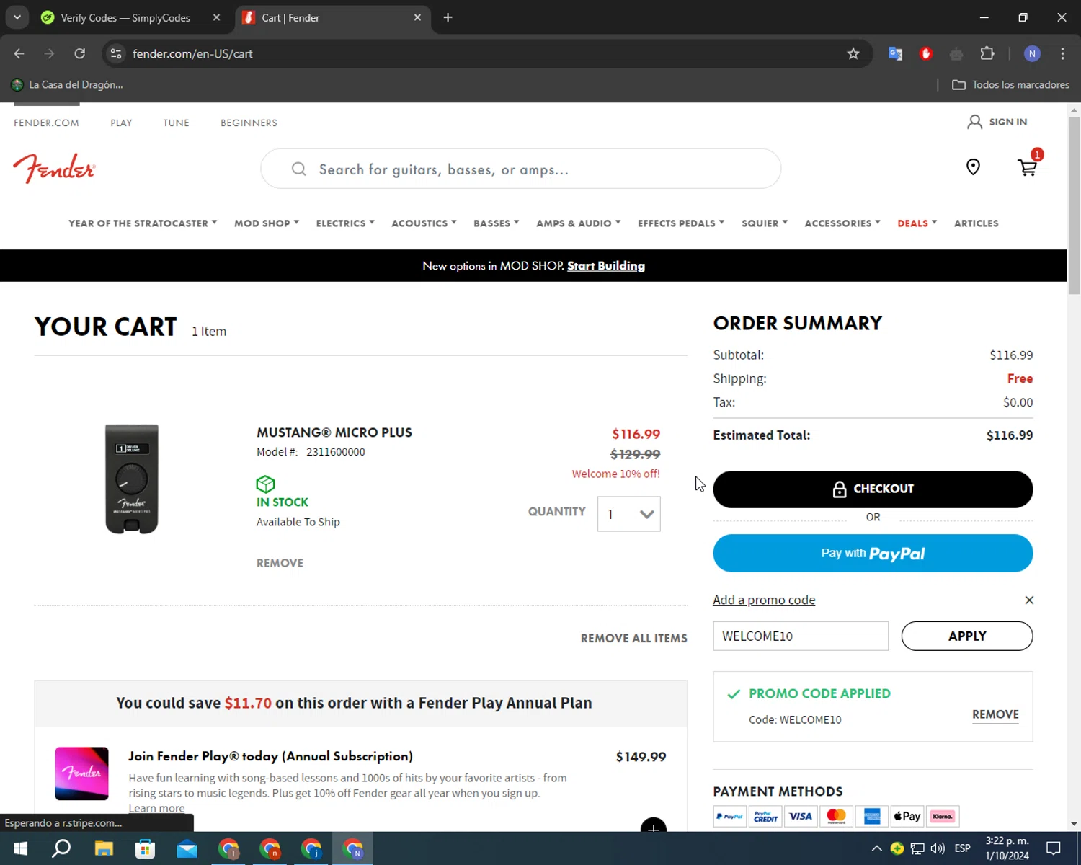Show hidden tray icons chevron
1081x865 pixels.
point(876,848)
